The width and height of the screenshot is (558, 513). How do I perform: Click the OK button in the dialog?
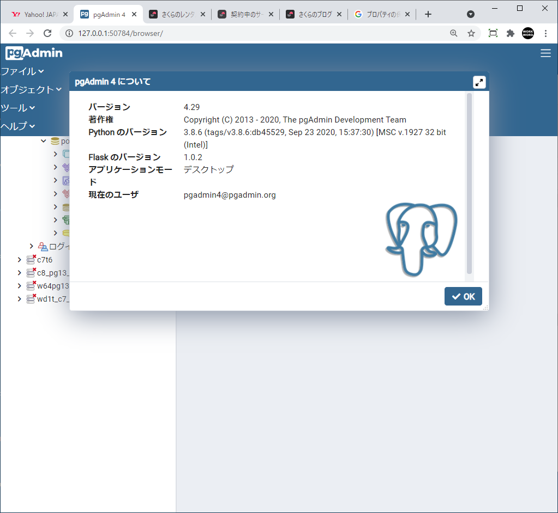point(463,296)
